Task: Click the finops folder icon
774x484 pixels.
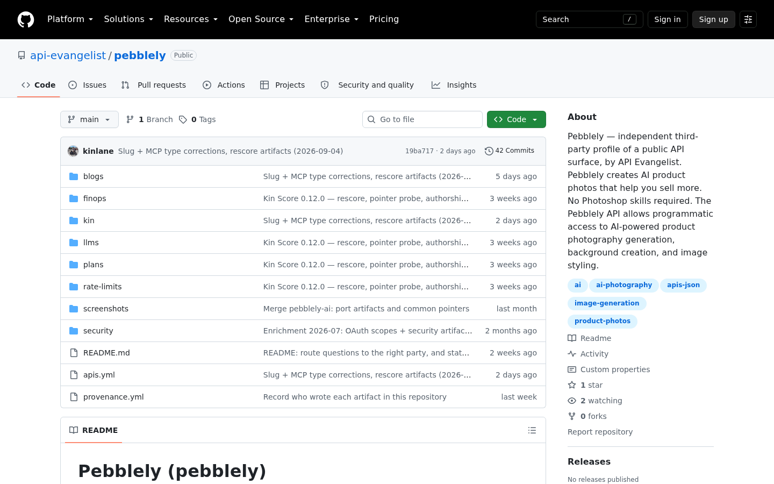Action: coord(74,198)
